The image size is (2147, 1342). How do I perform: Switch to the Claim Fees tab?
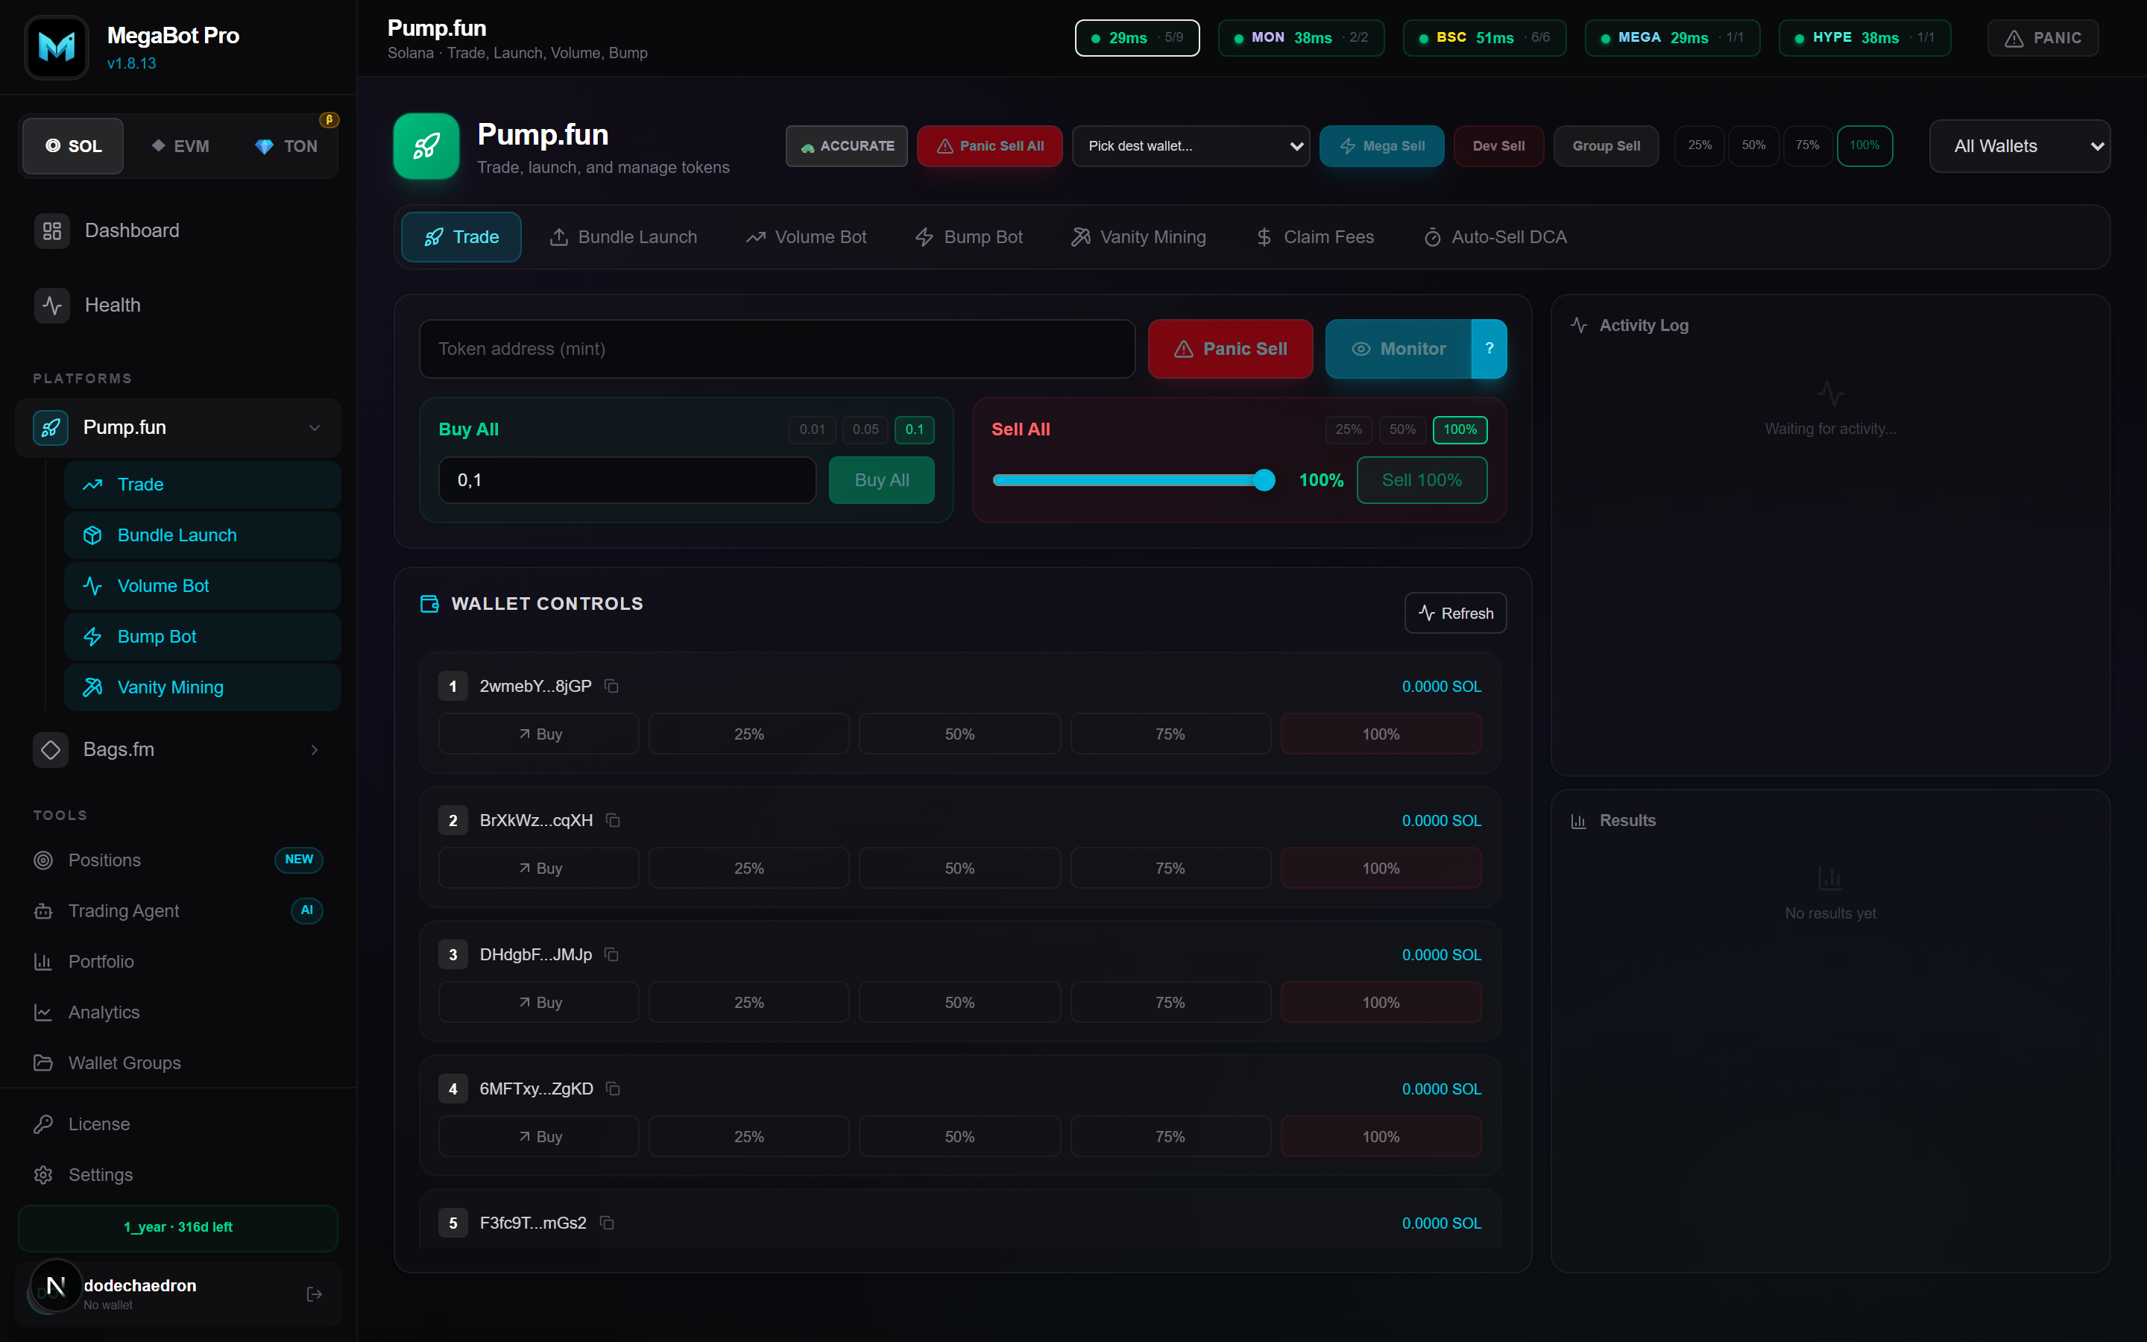pos(1315,237)
